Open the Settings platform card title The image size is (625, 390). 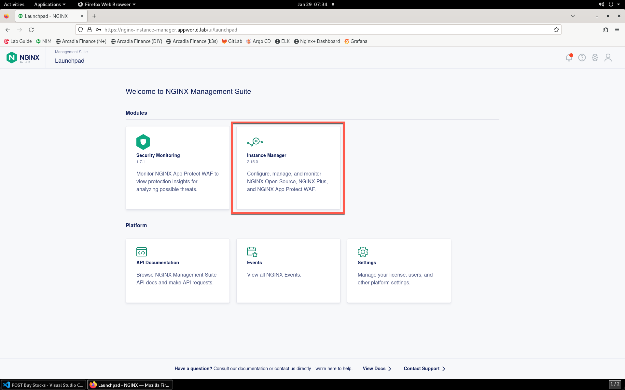click(367, 263)
